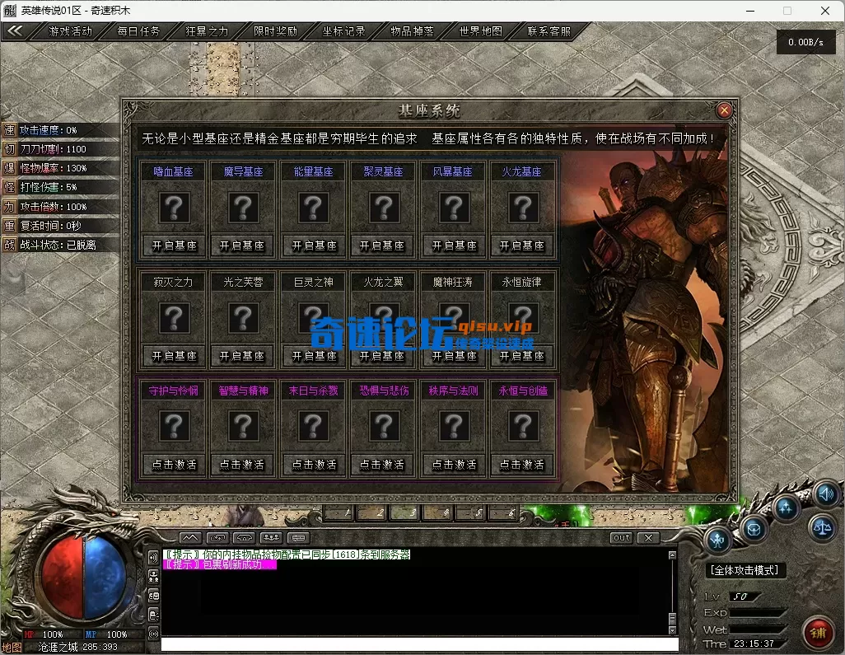The width and height of the screenshot is (845, 655).
Task: Expand the chat panel with the up-arrow button
Action: (189, 538)
